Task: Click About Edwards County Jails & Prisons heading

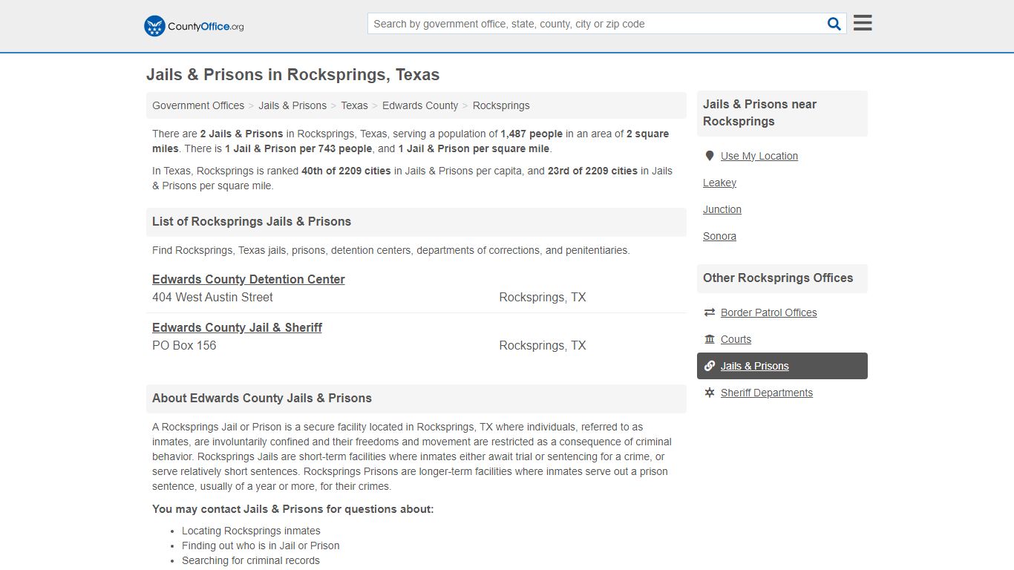Action: click(x=262, y=398)
